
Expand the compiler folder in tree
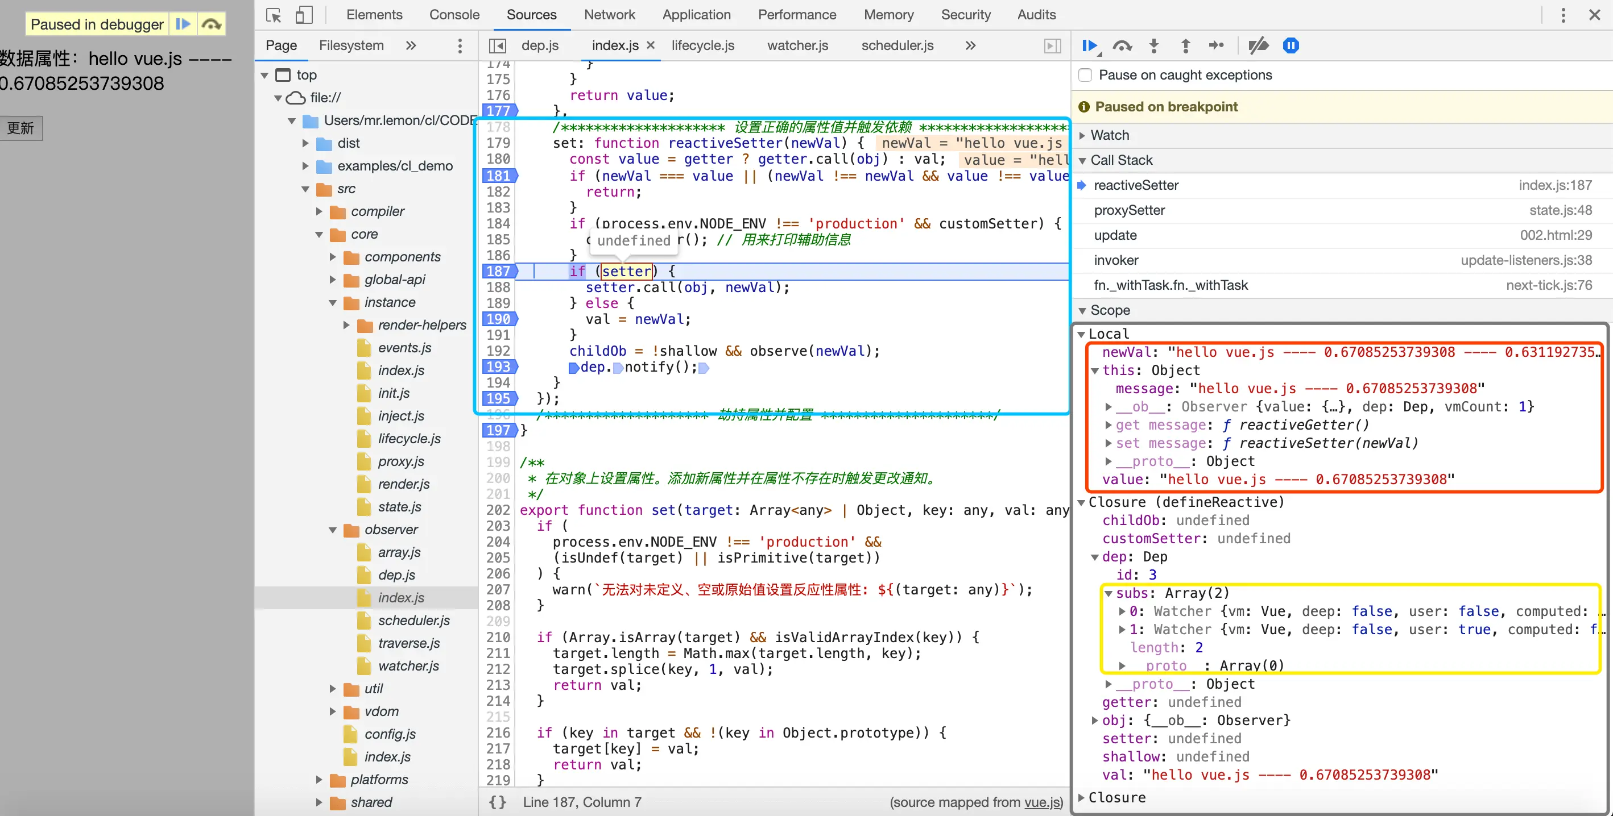coord(319,211)
